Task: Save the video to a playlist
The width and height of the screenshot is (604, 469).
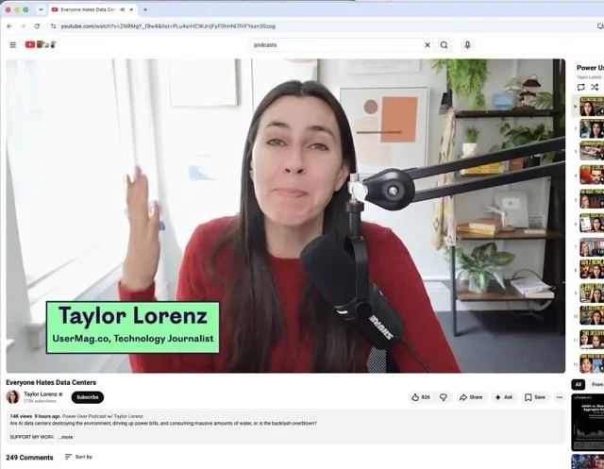Action: 535,397
